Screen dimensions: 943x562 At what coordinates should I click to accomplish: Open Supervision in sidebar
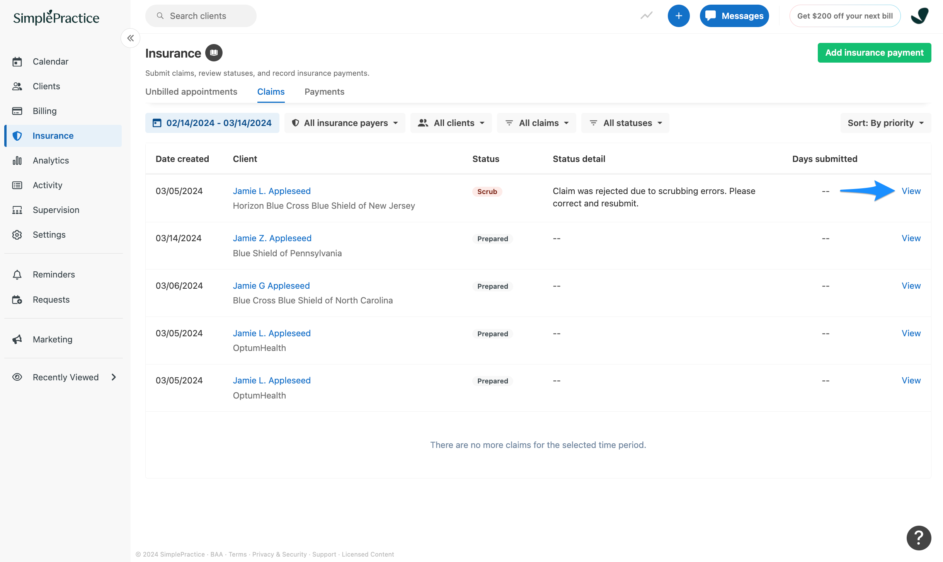click(x=63, y=210)
